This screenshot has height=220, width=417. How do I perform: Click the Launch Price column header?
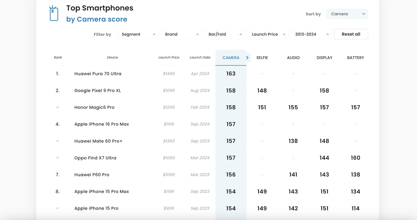169,57
